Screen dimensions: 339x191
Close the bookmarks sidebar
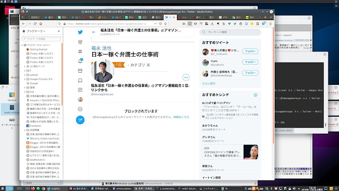[x=59, y=31]
